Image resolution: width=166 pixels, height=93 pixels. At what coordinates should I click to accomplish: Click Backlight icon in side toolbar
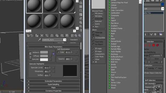point(81,3)
